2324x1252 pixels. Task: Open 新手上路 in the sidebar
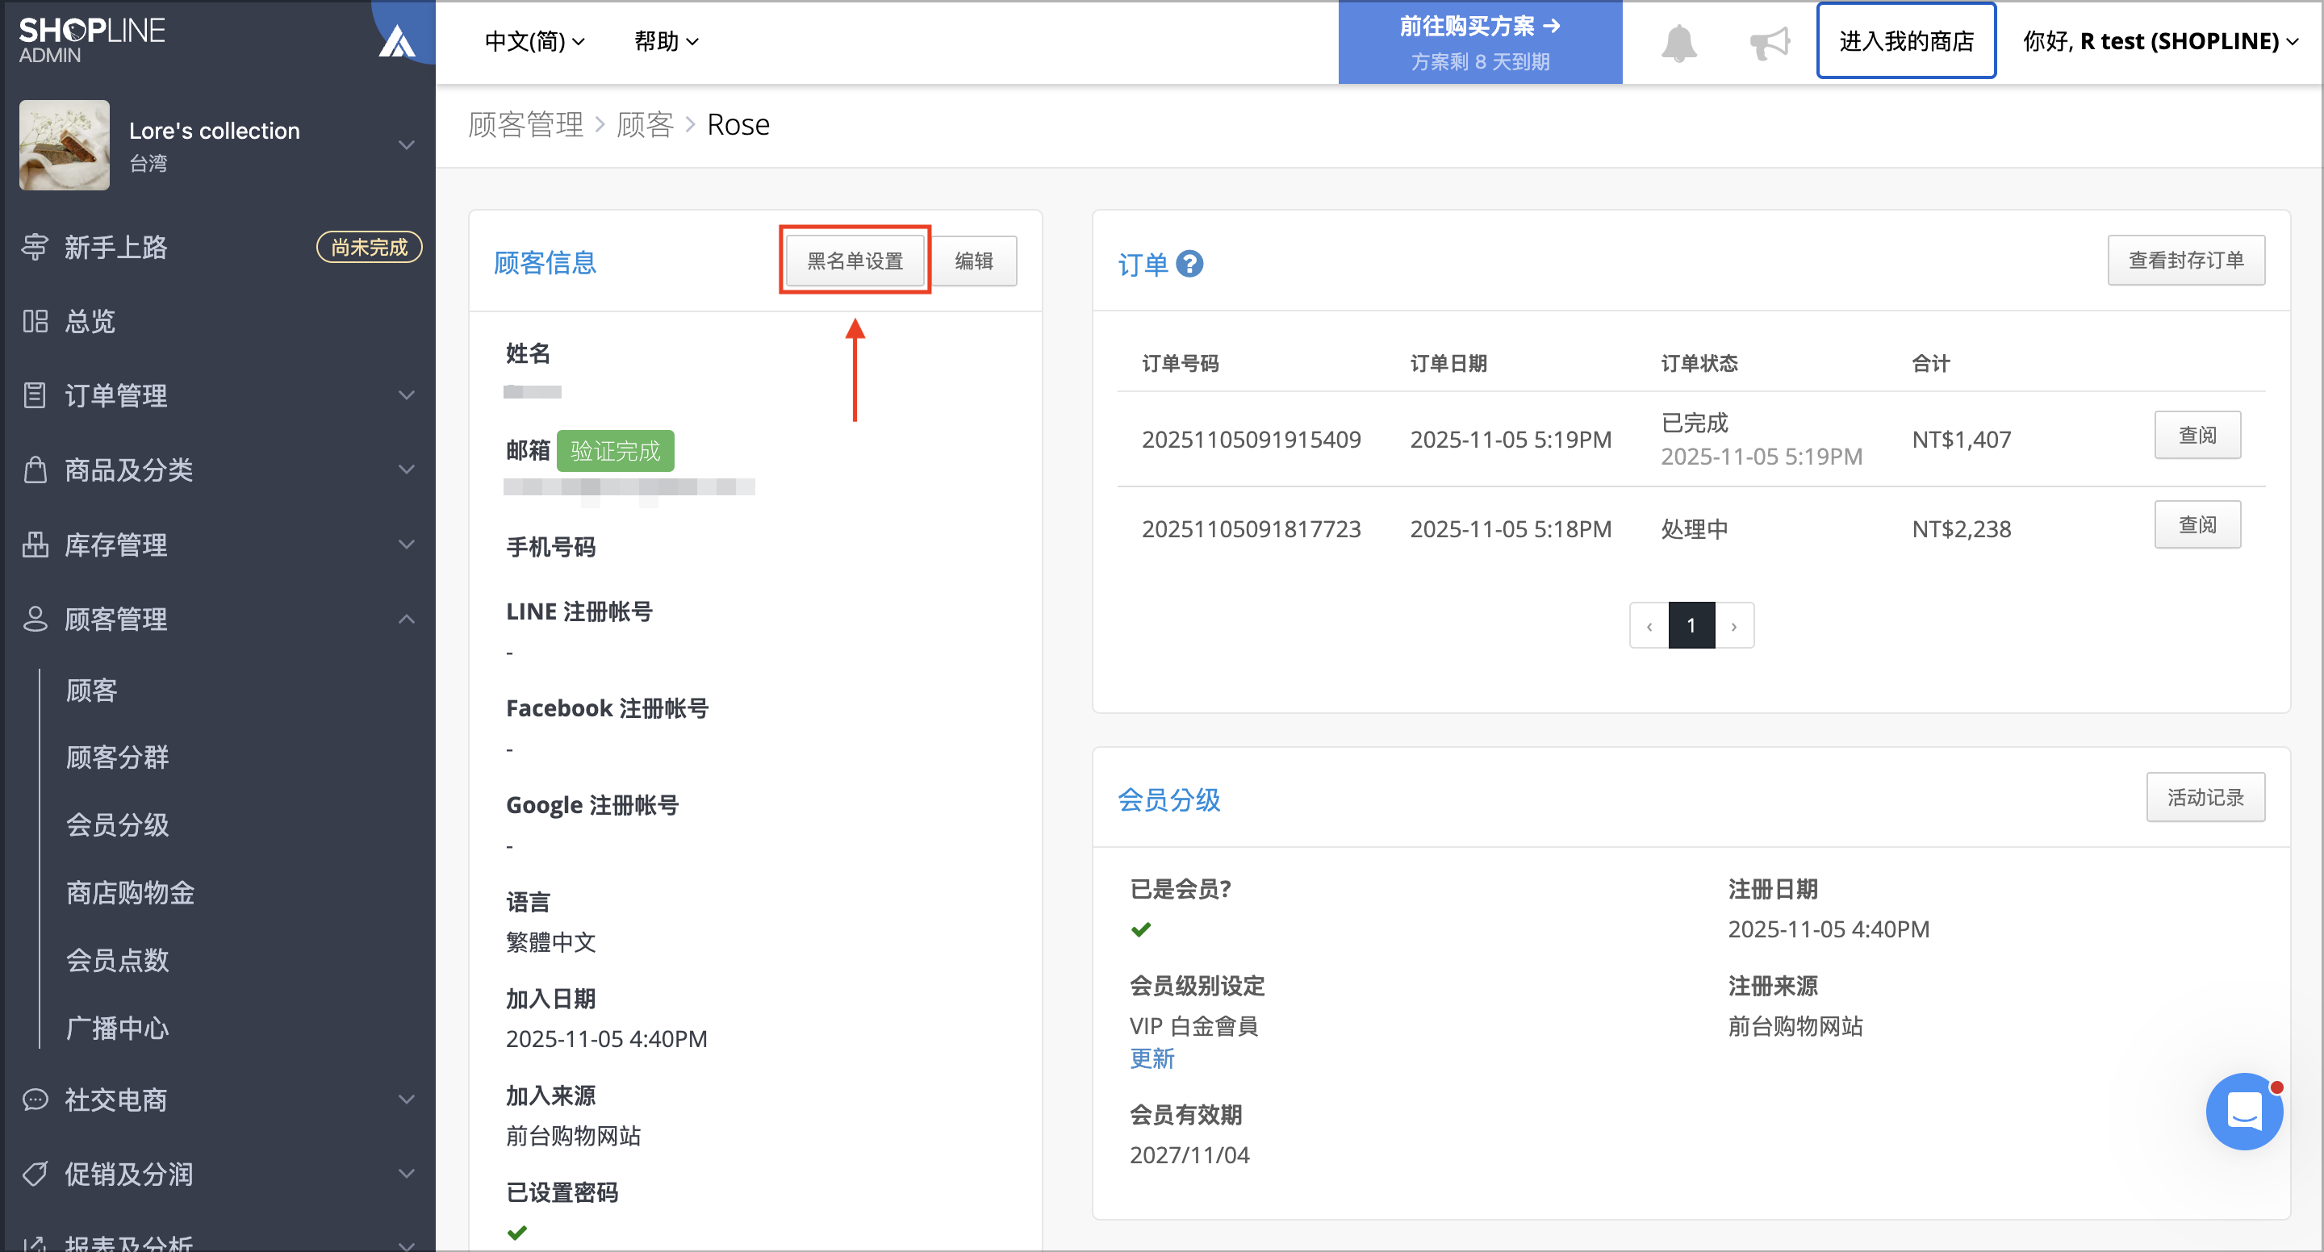115,247
